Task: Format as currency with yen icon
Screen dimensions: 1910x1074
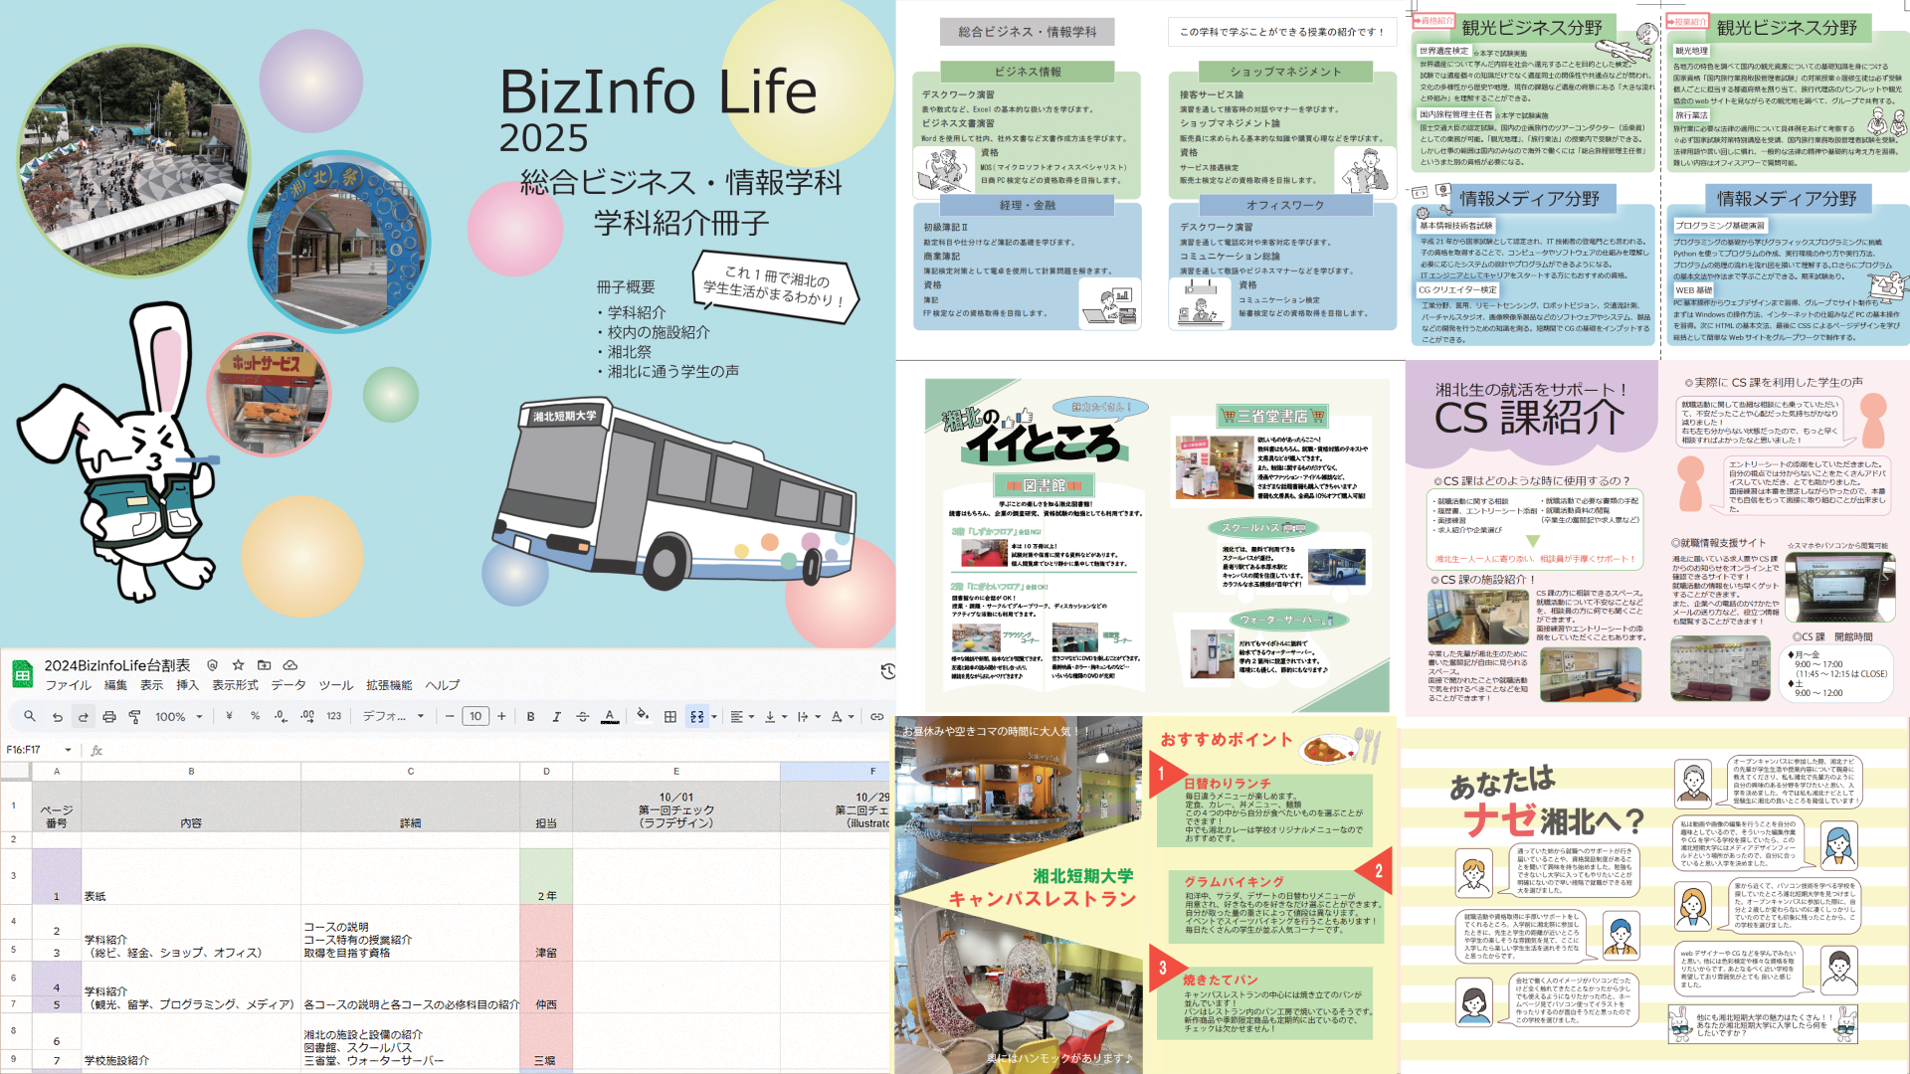Action: (229, 716)
